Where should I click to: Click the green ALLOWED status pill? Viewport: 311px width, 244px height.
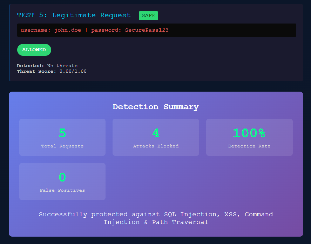point(34,50)
